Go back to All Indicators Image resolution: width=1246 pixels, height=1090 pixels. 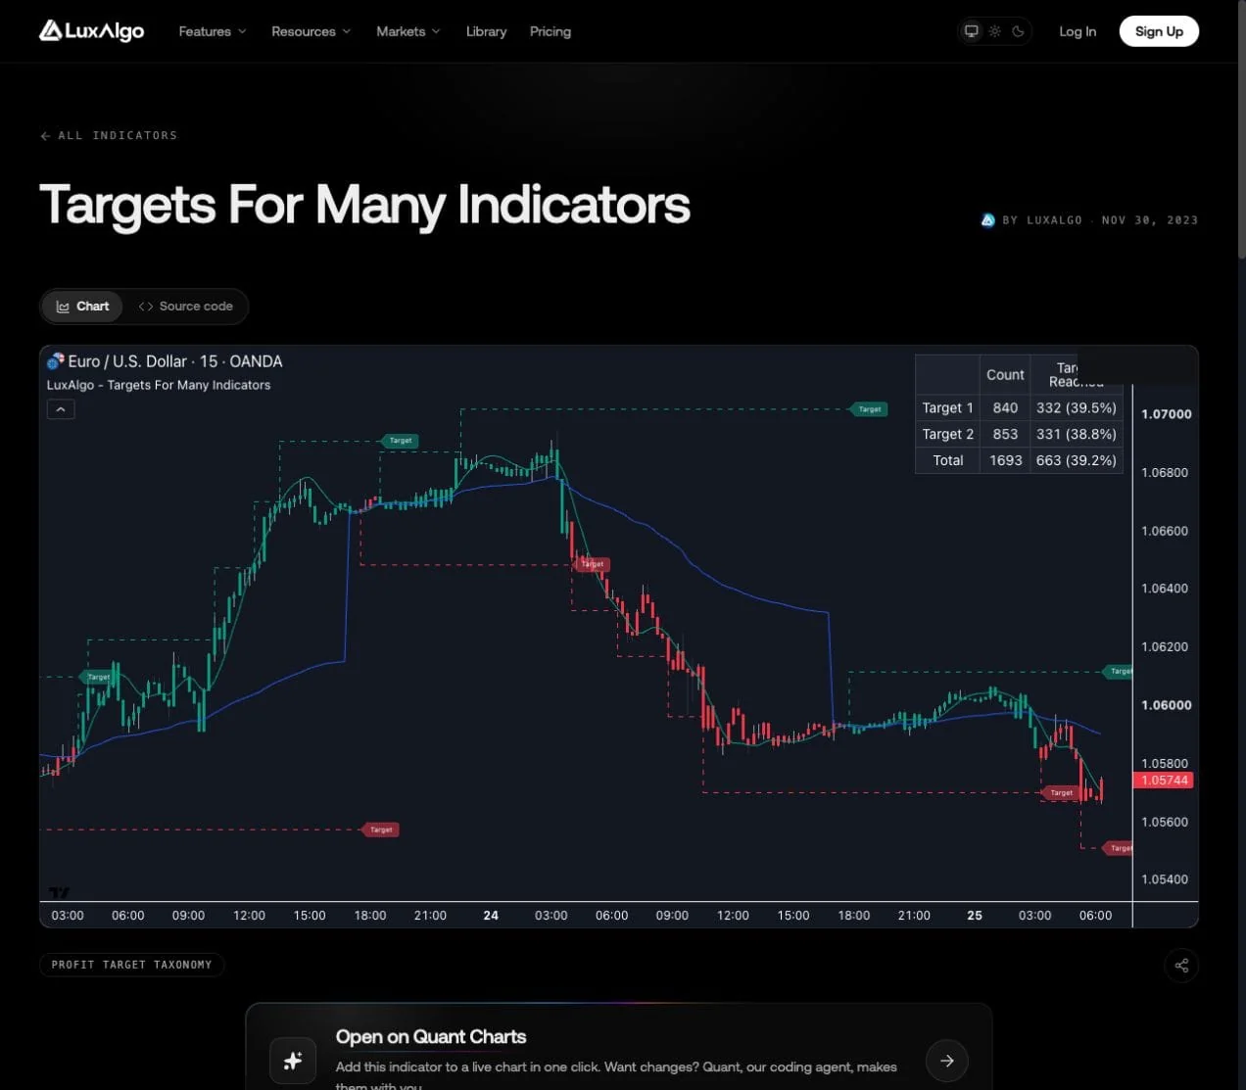[109, 135]
